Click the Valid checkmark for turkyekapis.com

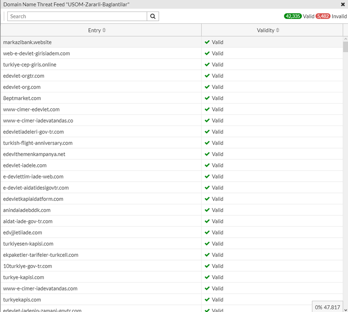coord(207,300)
